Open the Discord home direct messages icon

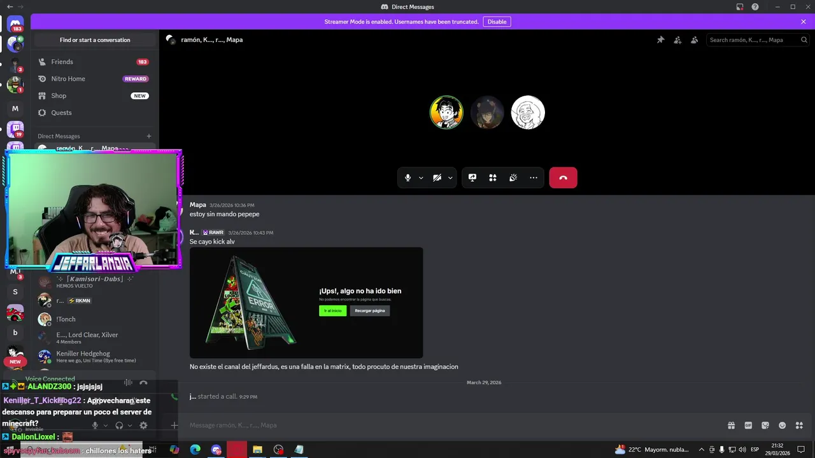tap(16, 25)
